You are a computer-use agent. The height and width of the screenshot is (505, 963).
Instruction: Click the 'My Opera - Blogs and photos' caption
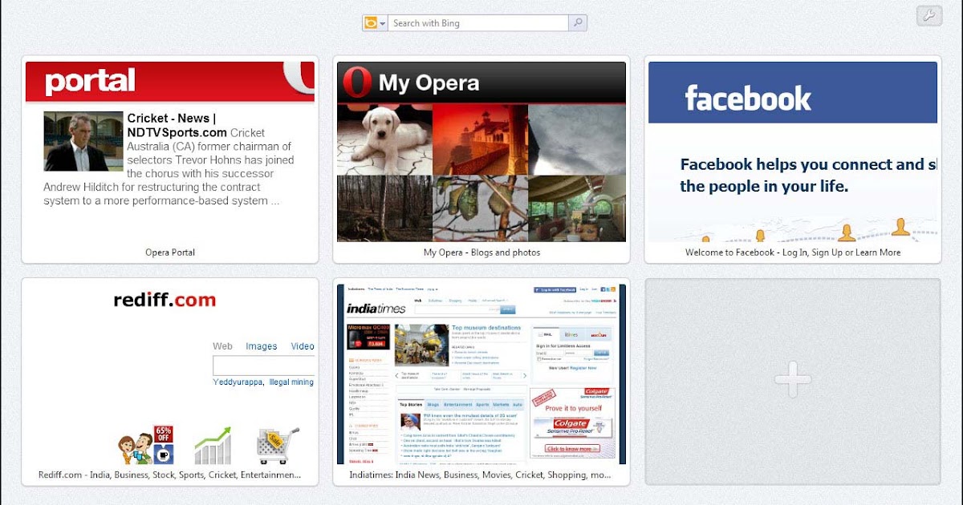[x=481, y=252]
